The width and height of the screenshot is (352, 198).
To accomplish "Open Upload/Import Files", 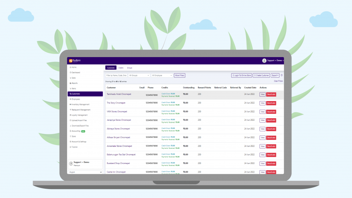I will pyautogui.click(x=78, y=121).
